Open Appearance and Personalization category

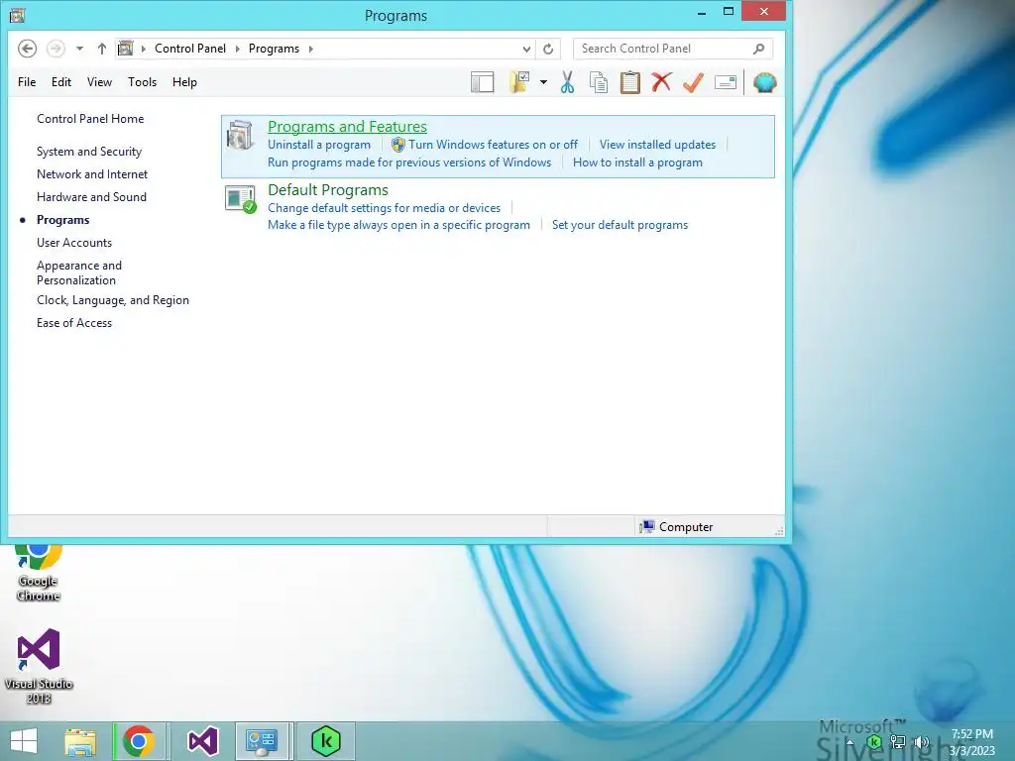[79, 272]
